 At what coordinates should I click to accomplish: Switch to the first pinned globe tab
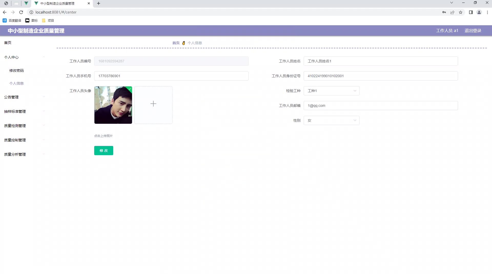click(6, 3)
